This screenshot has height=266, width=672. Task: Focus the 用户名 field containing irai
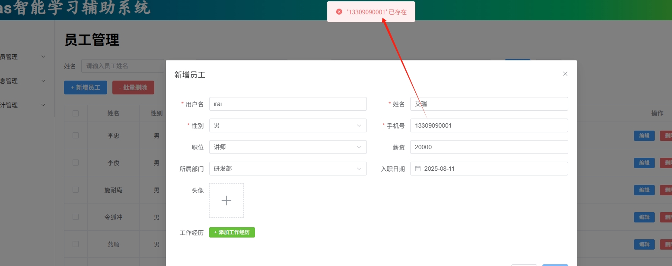[287, 104]
